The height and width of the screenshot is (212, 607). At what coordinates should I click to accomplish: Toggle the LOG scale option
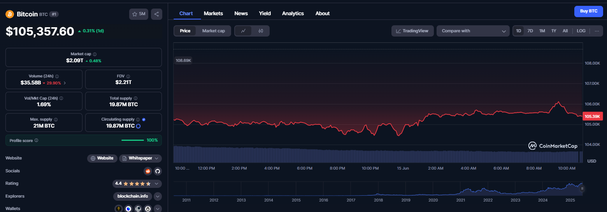pos(581,31)
